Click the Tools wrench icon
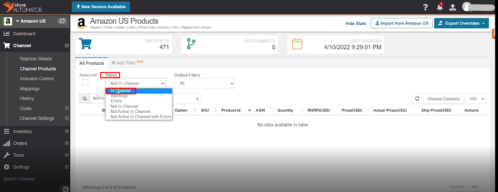The image size is (498, 192). 7,155
